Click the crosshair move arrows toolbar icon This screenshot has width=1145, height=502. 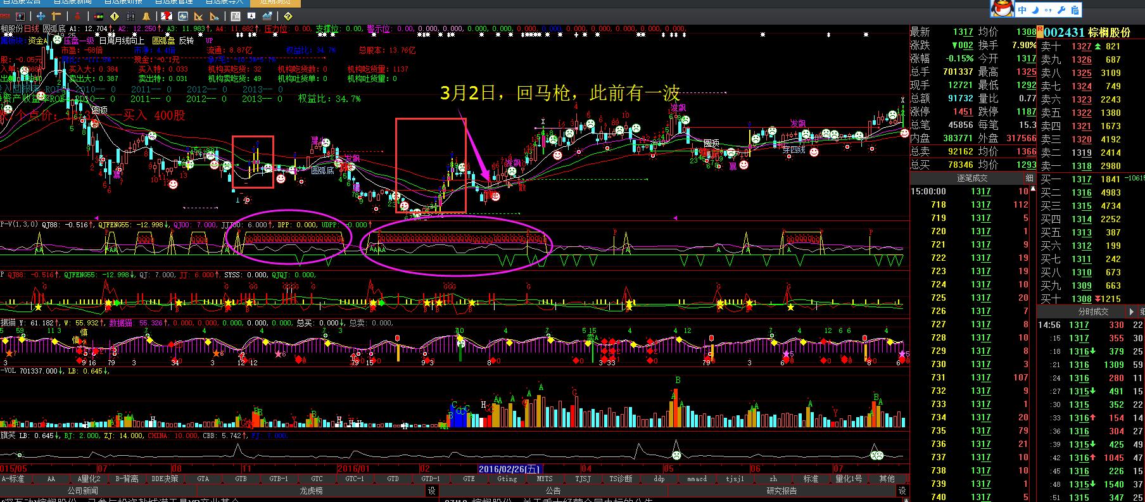tap(41, 16)
